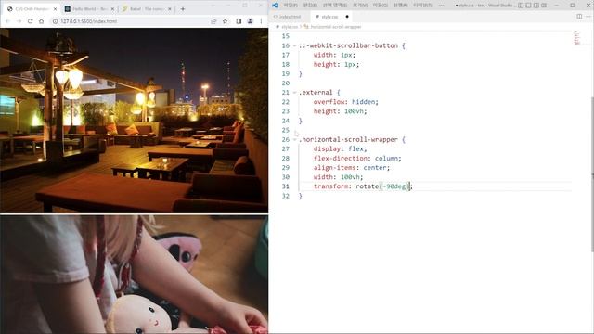
Task: Toggle the secondary side bar layout icon
Action: click(x=536, y=6)
